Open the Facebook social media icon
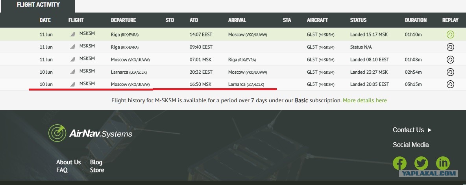The width and height of the screenshot is (466, 185). pyautogui.click(x=400, y=163)
